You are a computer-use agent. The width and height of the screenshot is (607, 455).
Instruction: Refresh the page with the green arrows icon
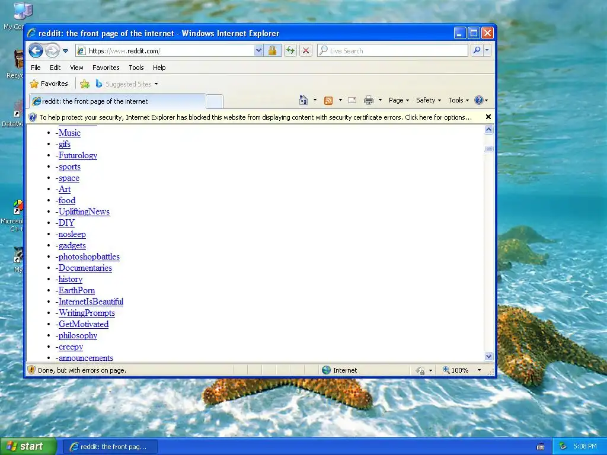[x=290, y=51]
